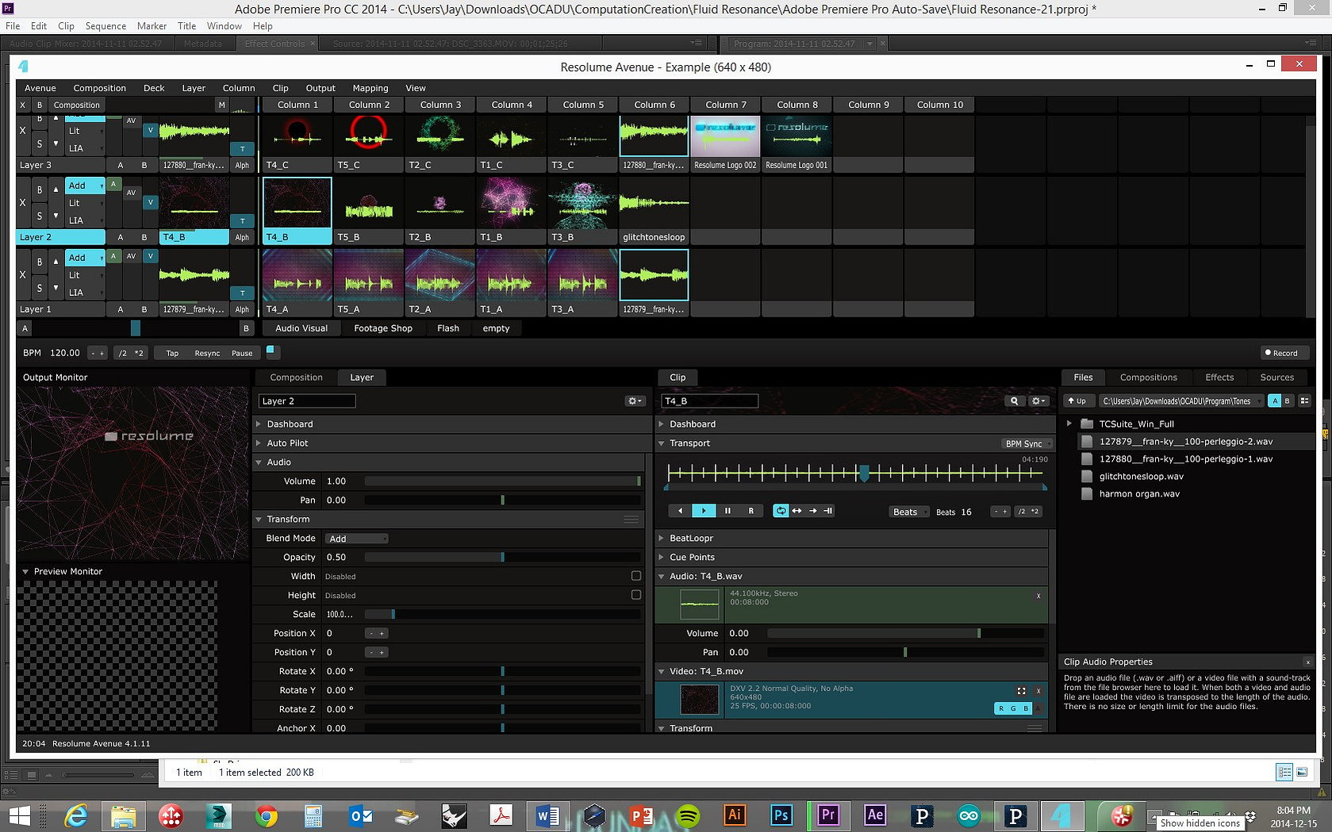Viewport: 1332px width, 832px height.
Task: Open the file browser path dropdown
Action: (x=1181, y=401)
